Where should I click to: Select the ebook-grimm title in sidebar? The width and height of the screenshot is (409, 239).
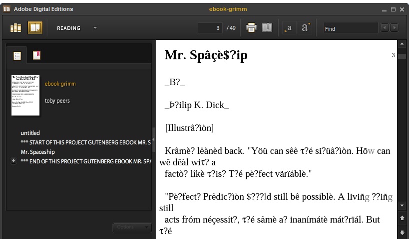coord(60,84)
